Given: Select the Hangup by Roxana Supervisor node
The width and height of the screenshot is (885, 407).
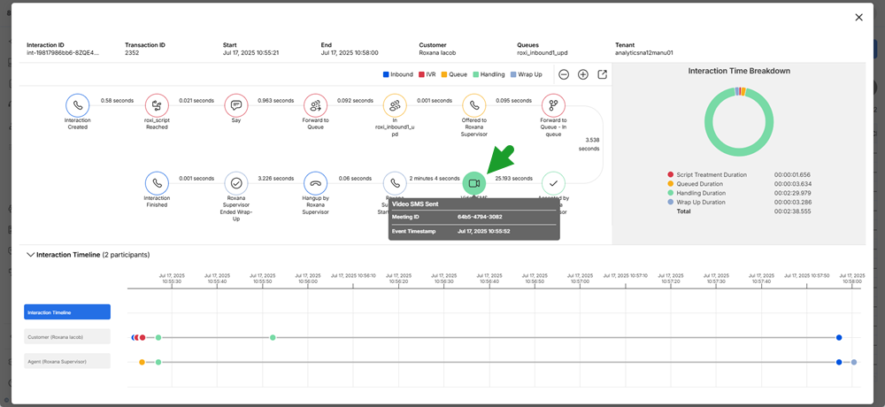Looking at the screenshot, I should click(x=316, y=183).
